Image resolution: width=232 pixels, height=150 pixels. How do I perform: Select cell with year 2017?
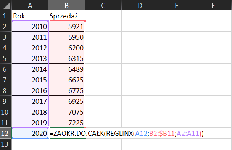pyautogui.click(x=30, y=101)
